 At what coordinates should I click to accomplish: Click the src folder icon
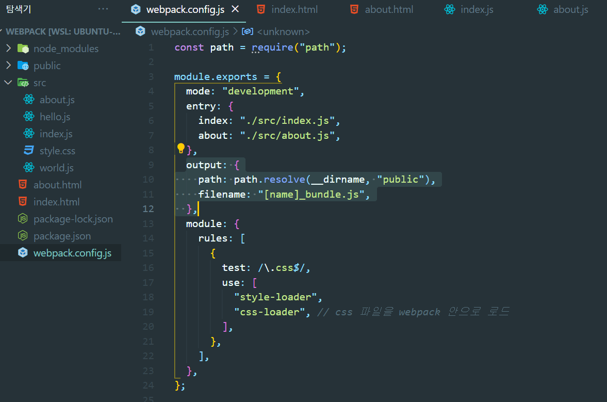(x=23, y=83)
